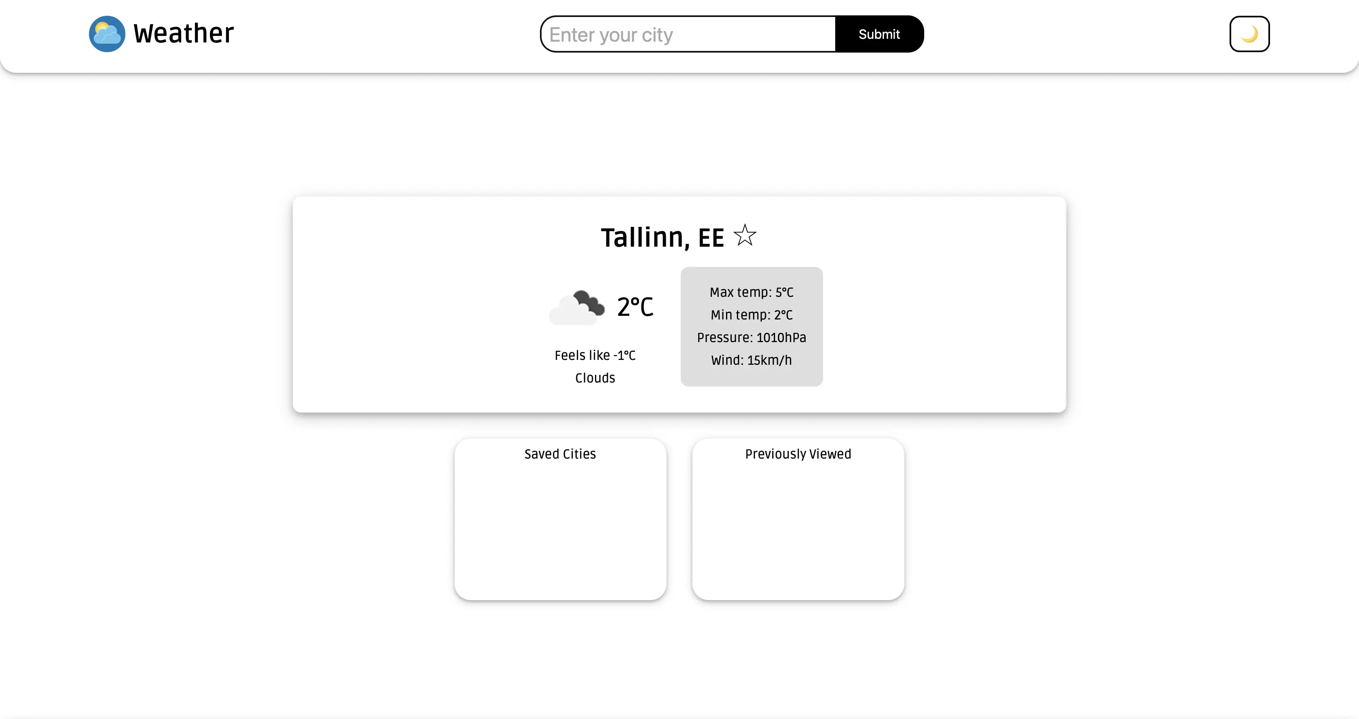Click the Tallinn, EE city heading
This screenshot has height=719, width=1359.
pyautogui.click(x=662, y=237)
